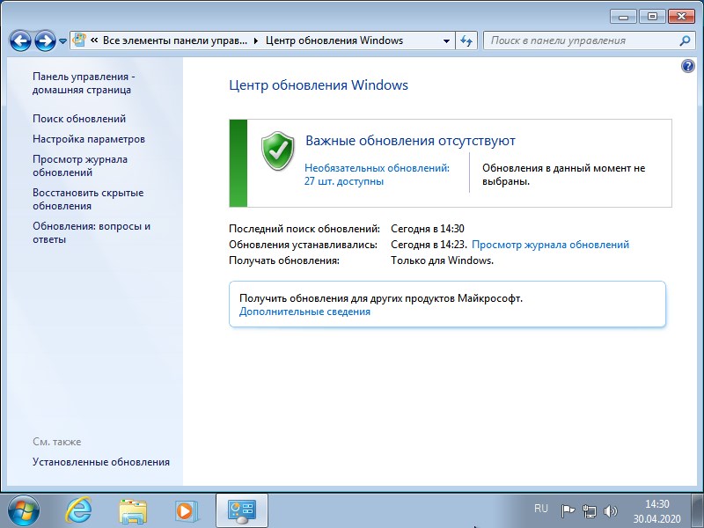704x528 pixels.
Task: Expand breadcrumb arrow after 'Все элементы панели управ...'
Action: click(256, 40)
